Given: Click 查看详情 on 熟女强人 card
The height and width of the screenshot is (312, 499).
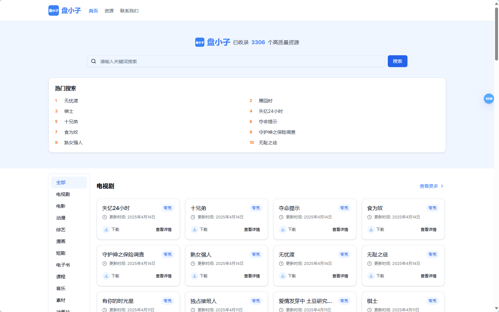Looking at the screenshot, I should pos(252,276).
